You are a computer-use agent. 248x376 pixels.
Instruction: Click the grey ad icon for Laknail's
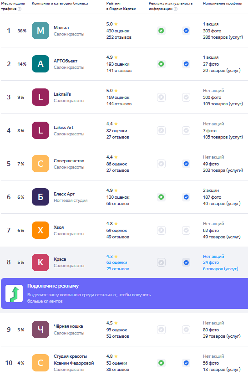[x=161, y=98]
